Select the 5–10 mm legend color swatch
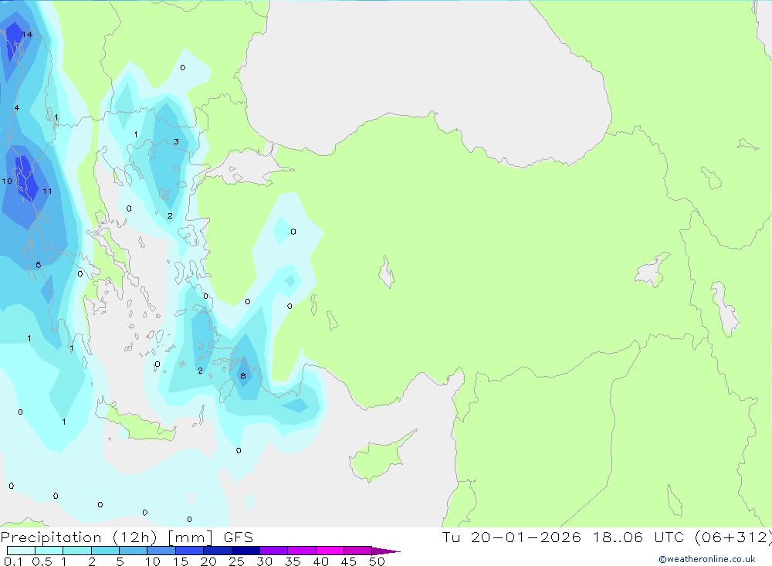772x566 pixels. pyautogui.click(x=133, y=551)
